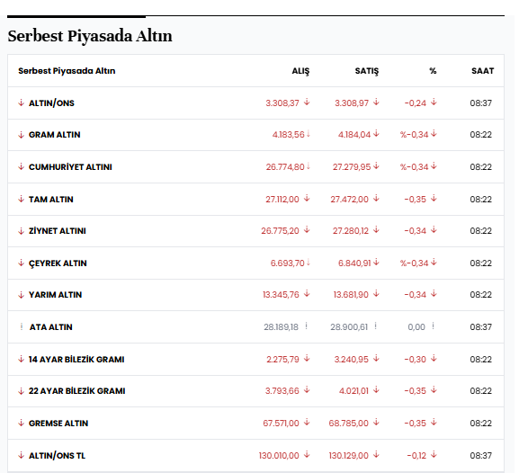The width and height of the screenshot is (519, 473).
Task: Click the arrow next to YARIM ALTIN sell price 13.681,90
Action: 376,293
